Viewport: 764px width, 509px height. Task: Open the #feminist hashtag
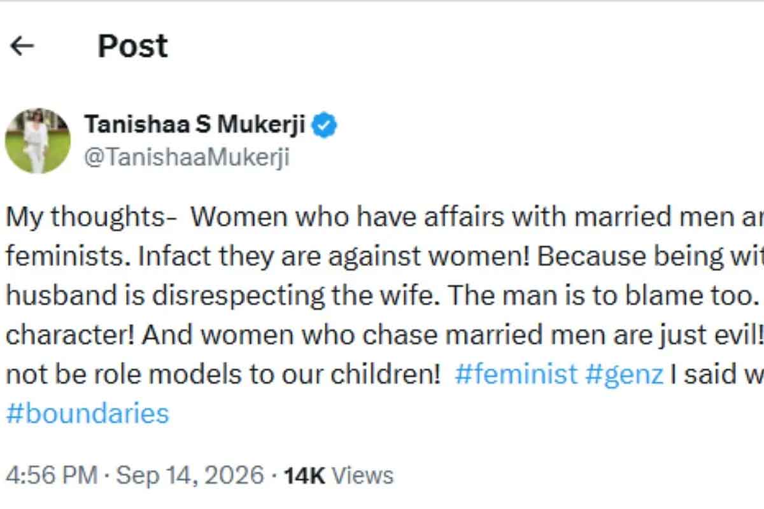pos(516,374)
